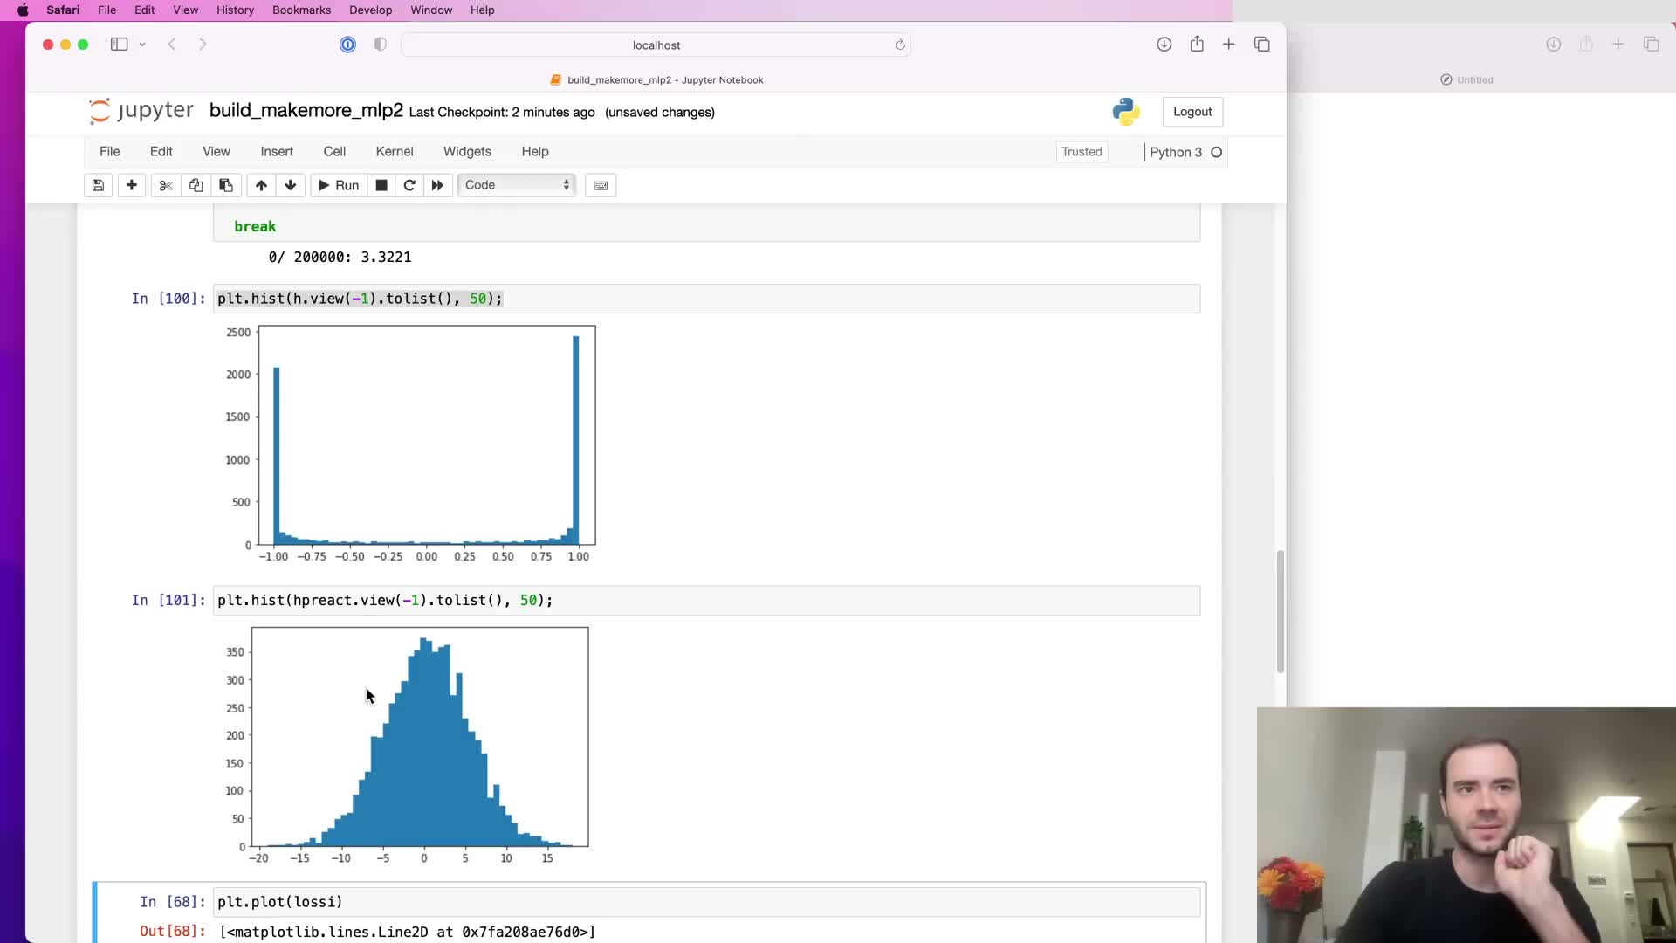Insert cell below with plus icon

(x=131, y=185)
